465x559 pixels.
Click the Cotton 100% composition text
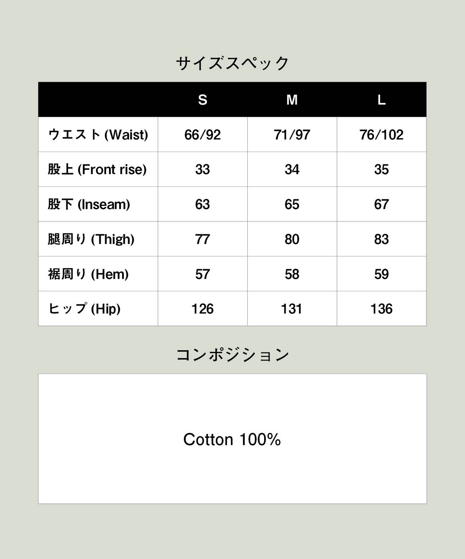coord(232,440)
